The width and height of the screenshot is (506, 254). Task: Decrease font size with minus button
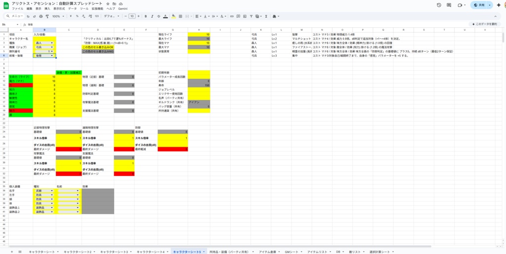click(x=125, y=16)
